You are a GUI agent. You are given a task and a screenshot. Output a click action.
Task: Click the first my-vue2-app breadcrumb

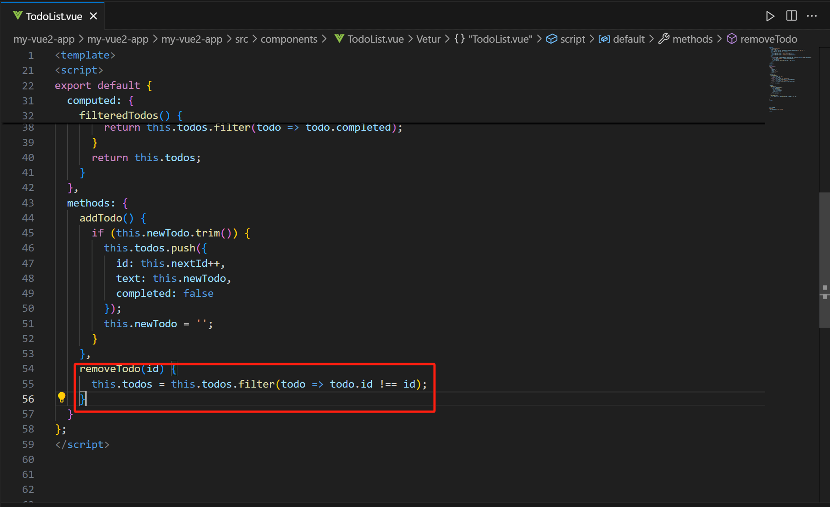tap(44, 39)
